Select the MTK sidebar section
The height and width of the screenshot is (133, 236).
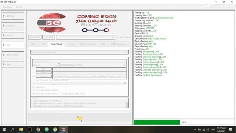13,45
